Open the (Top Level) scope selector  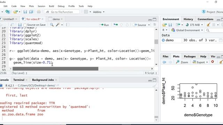point(20,73)
